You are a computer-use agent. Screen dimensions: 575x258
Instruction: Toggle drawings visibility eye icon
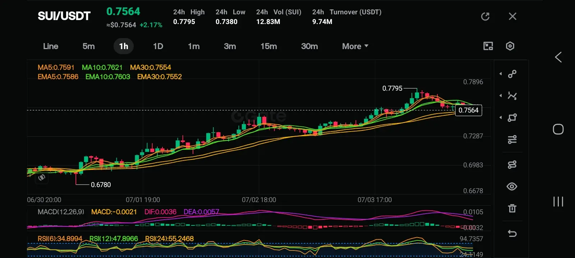tap(512, 186)
